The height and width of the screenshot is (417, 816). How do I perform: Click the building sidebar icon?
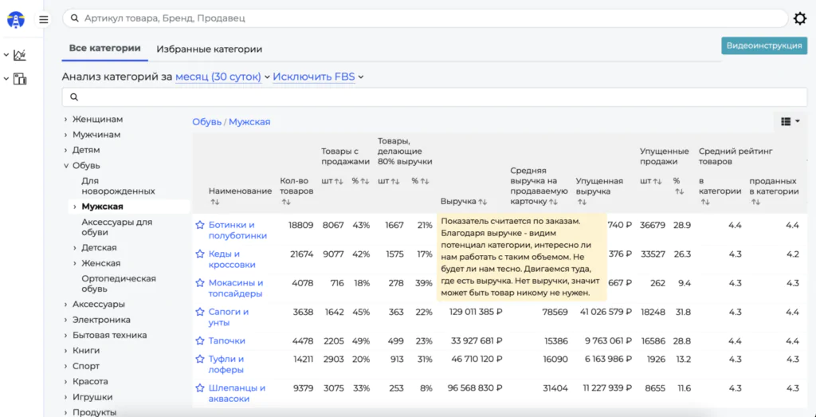point(20,79)
